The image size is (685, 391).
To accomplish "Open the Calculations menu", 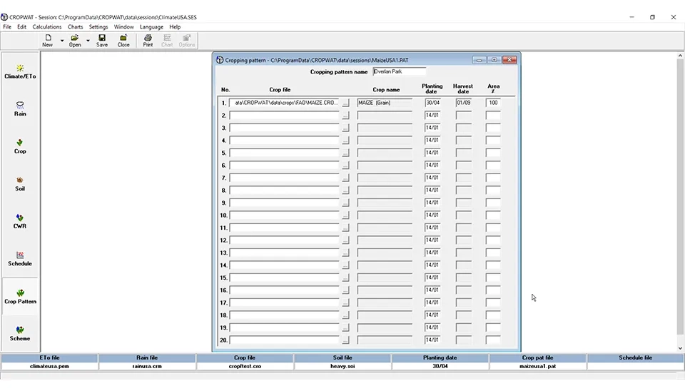I will click(47, 27).
